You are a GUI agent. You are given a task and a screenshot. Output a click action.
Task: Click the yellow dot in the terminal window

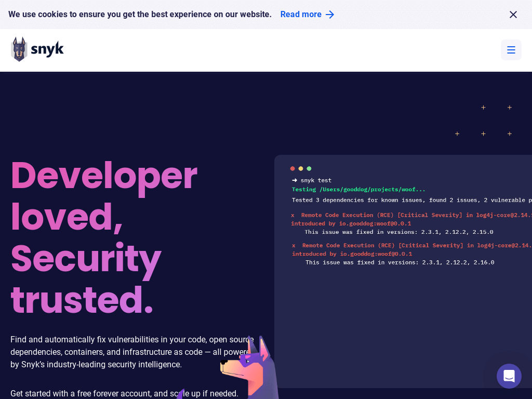click(x=301, y=169)
